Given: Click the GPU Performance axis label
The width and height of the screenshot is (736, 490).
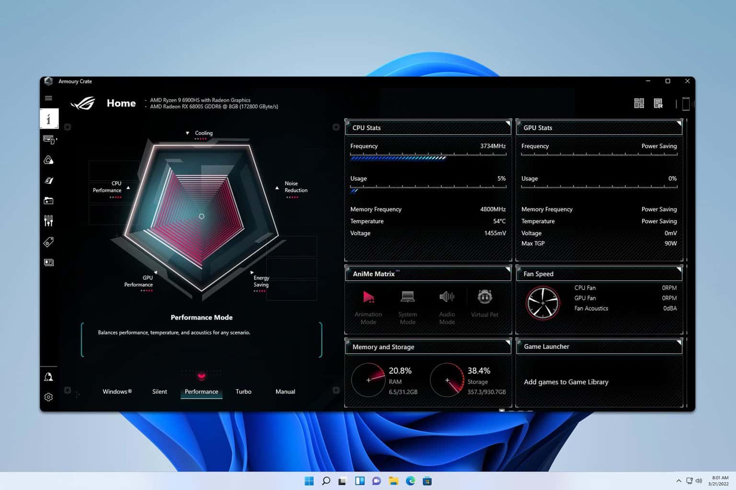Looking at the screenshot, I should (138, 281).
